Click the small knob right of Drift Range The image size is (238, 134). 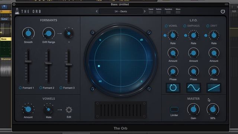coord(69,33)
